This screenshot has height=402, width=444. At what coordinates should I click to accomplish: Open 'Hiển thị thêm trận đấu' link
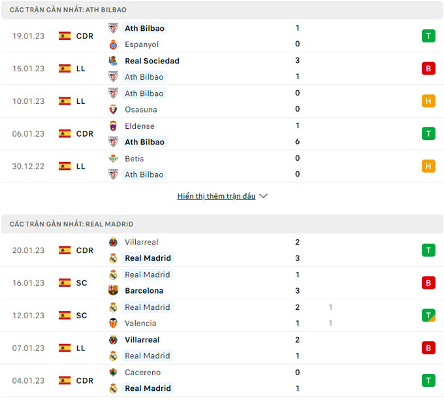point(216,196)
